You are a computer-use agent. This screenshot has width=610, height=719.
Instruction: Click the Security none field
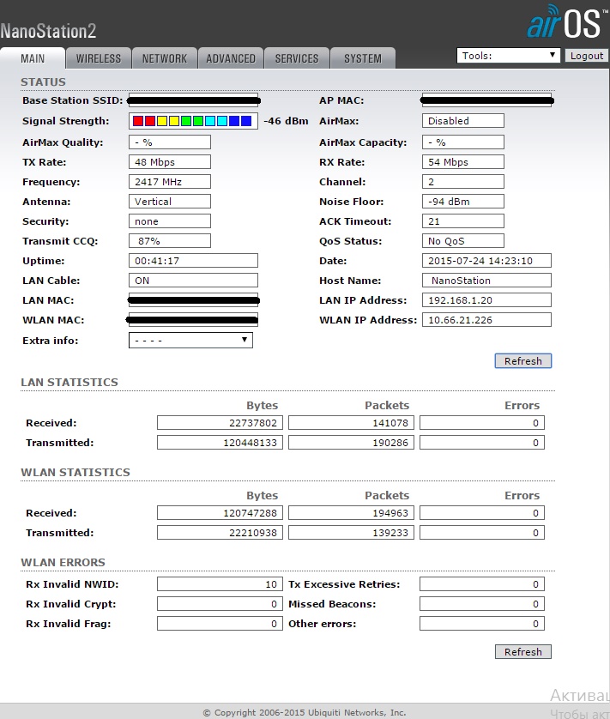pyautogui.click(x=170, y=221)
